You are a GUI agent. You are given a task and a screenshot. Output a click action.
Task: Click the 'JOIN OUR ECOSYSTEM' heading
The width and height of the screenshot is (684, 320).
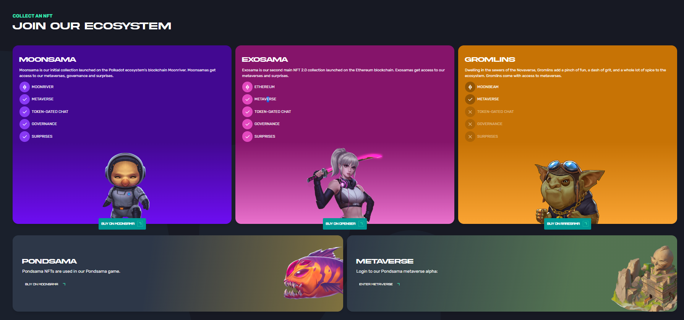(92, 26)
